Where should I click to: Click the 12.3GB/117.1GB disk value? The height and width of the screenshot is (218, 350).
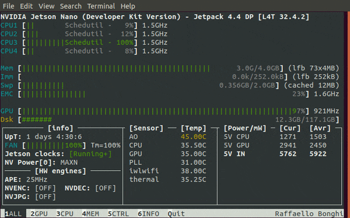305,120
